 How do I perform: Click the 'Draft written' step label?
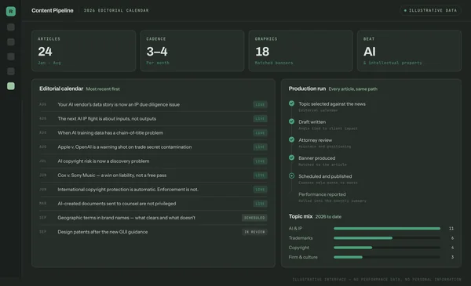click(312, 122)
